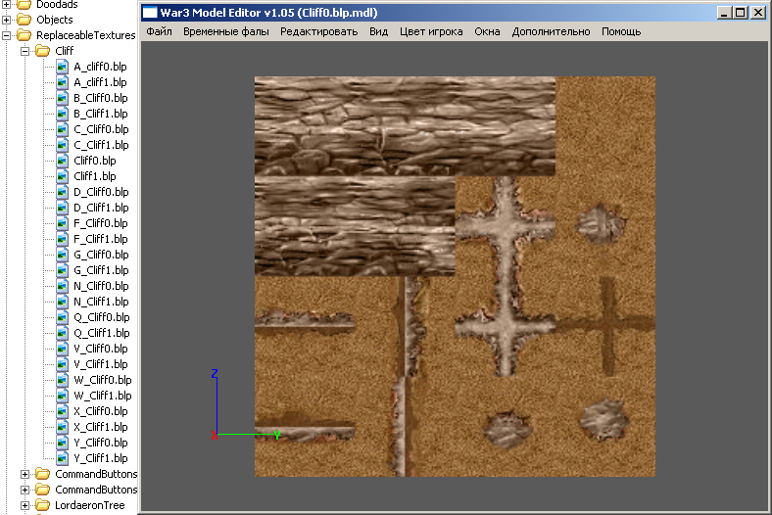Click the Cliff1.blp file icon

pyautogui.click(x=62, y=176)
